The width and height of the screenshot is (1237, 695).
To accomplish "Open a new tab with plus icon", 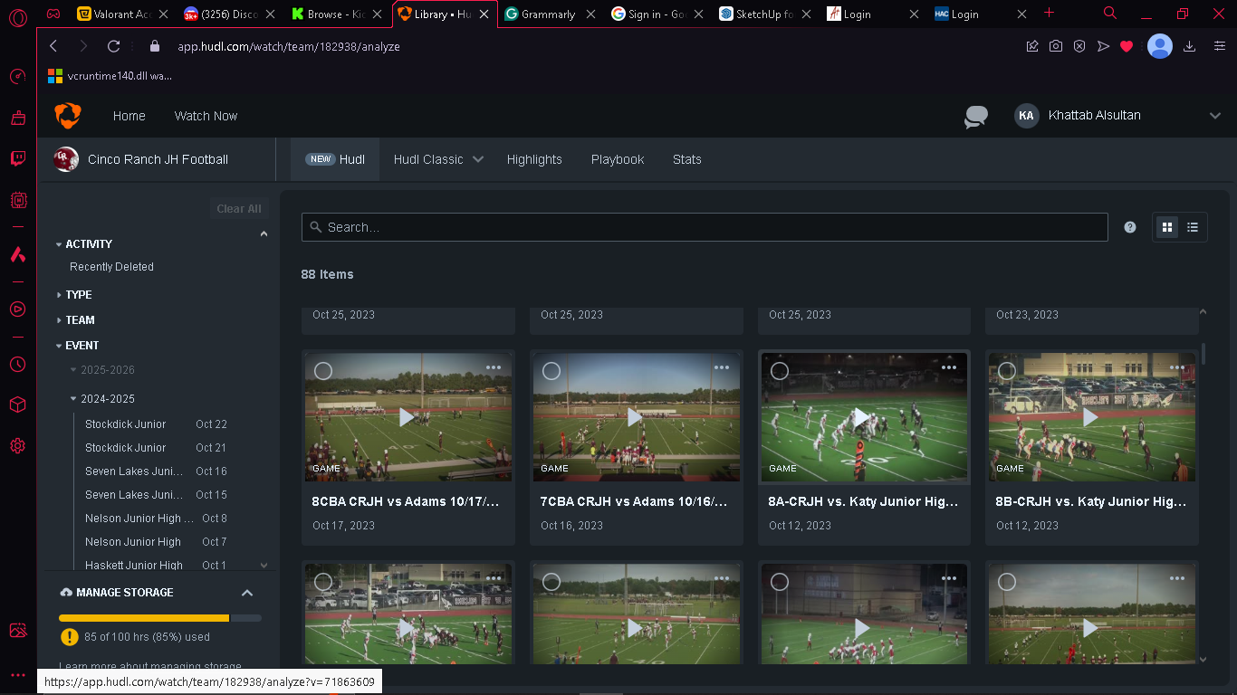I will coord(1050,13).
